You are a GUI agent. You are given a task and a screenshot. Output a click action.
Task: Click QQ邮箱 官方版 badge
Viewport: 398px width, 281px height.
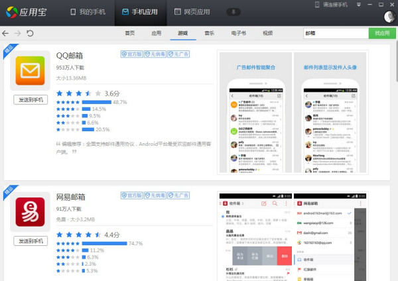click(x=132, y=54)
